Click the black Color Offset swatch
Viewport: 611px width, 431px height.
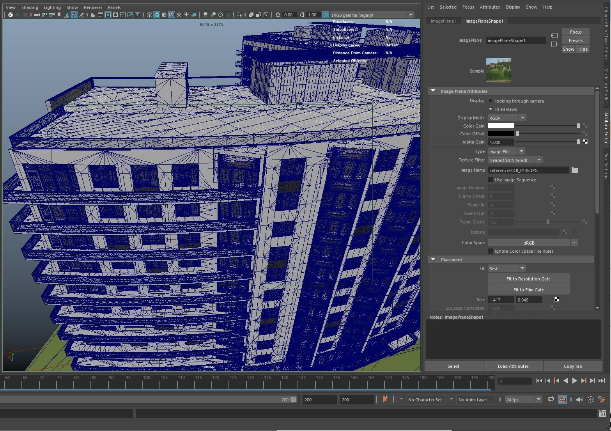click(501, 134)
